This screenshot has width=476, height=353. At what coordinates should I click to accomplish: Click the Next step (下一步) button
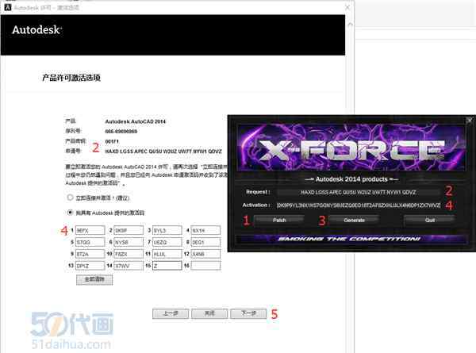point(248,313)
